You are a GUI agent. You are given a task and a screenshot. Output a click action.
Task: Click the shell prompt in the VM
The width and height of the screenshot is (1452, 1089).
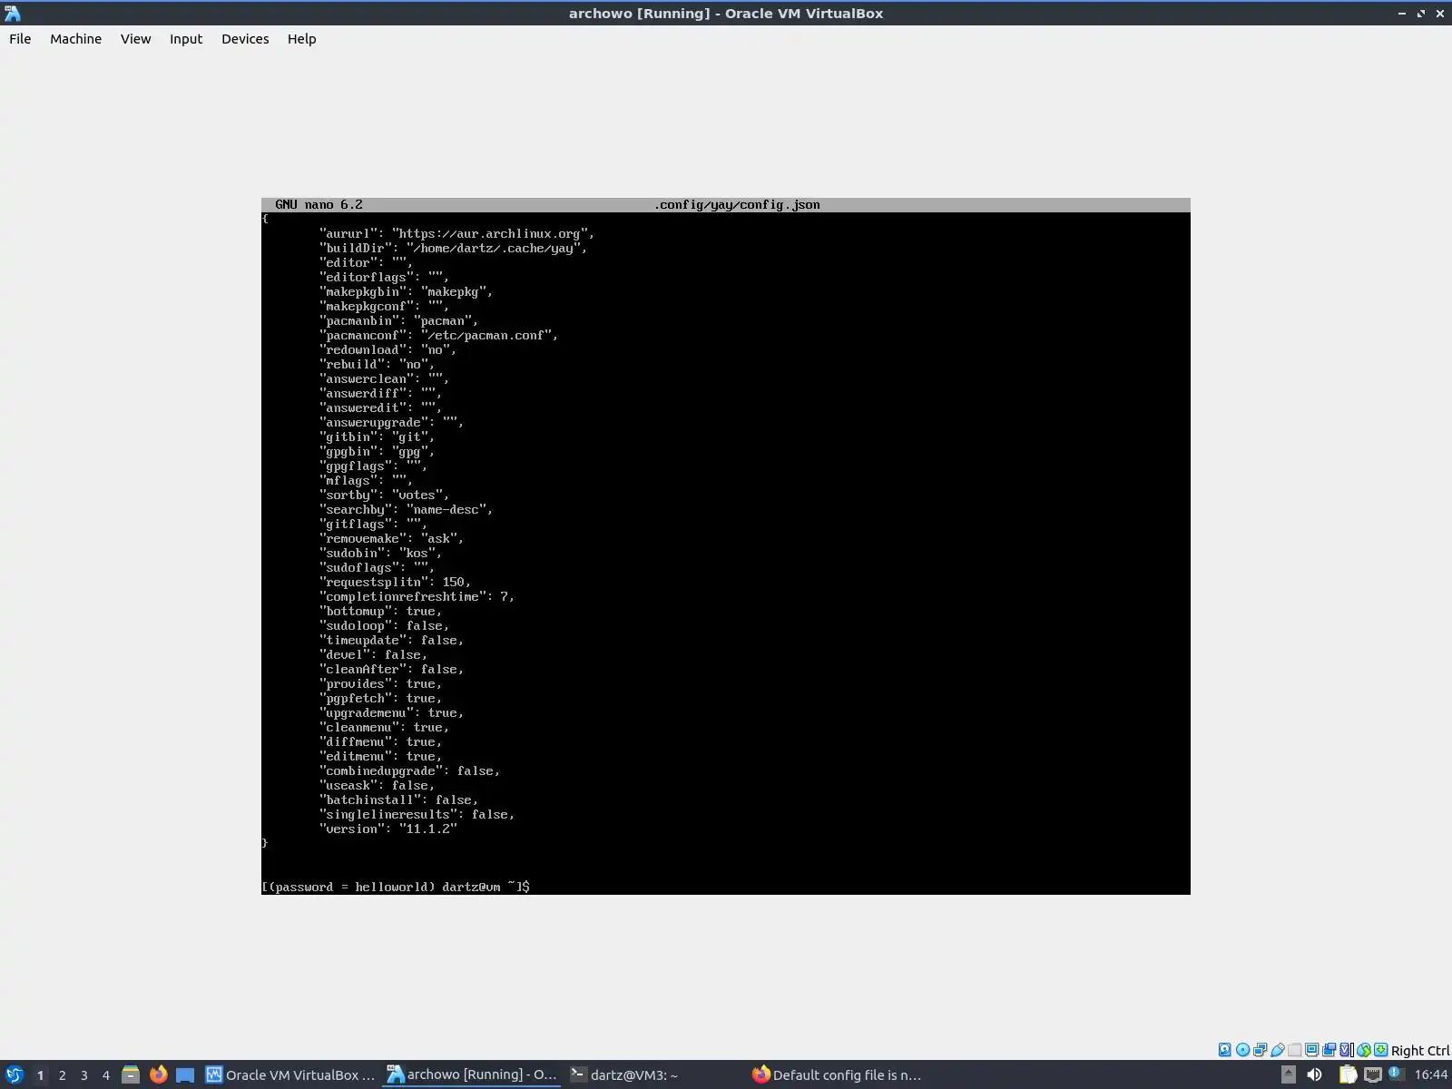[x=396, y=887]
